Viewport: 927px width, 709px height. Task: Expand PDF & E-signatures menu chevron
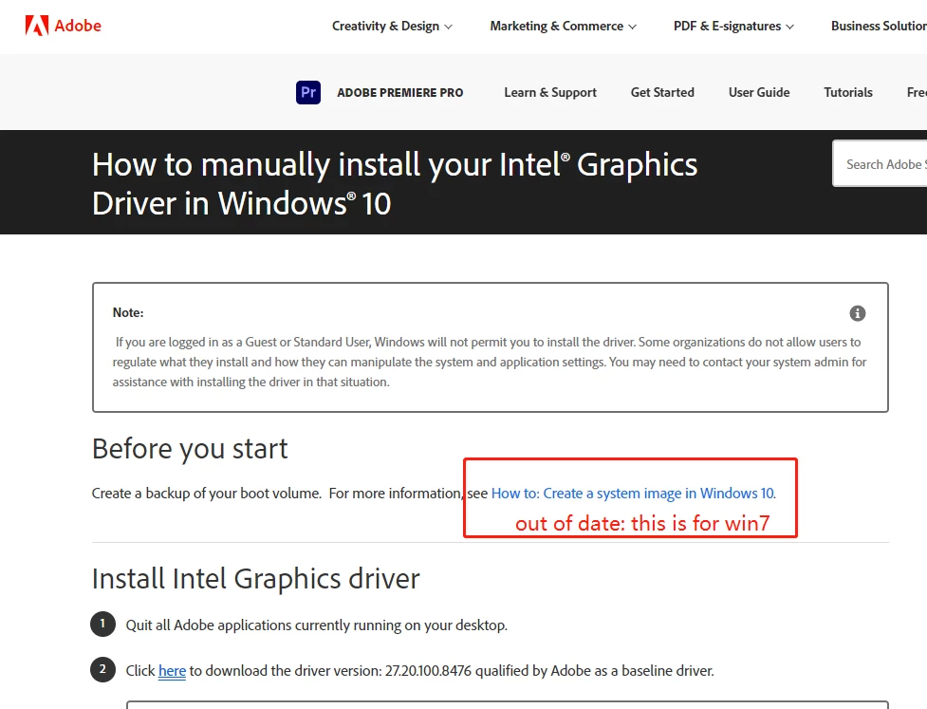[789, 27]
